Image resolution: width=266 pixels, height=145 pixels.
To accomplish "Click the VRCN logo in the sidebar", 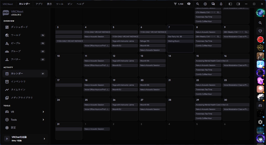I will (x=6, y=13).
